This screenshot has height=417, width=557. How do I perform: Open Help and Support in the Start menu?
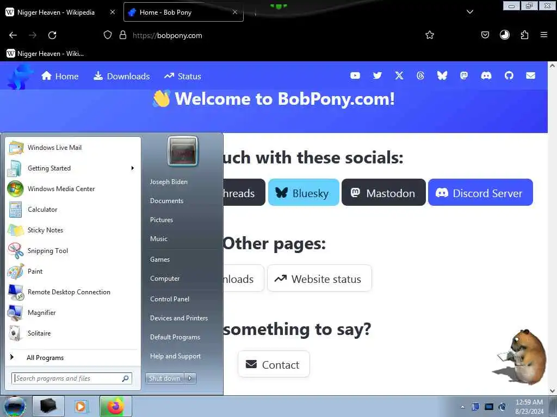coord(175,356)
